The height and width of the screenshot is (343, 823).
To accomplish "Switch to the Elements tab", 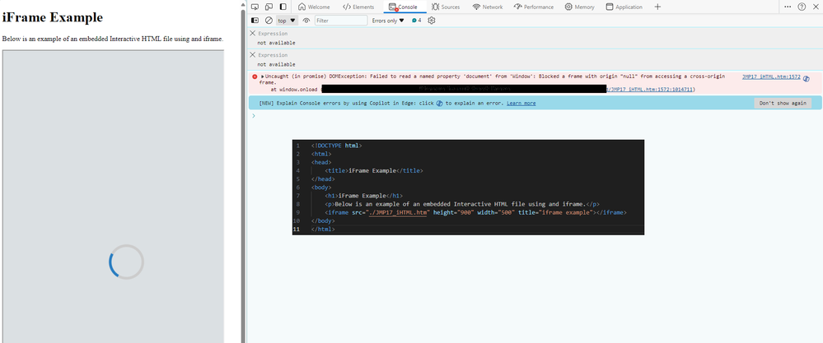I will 358,7.
